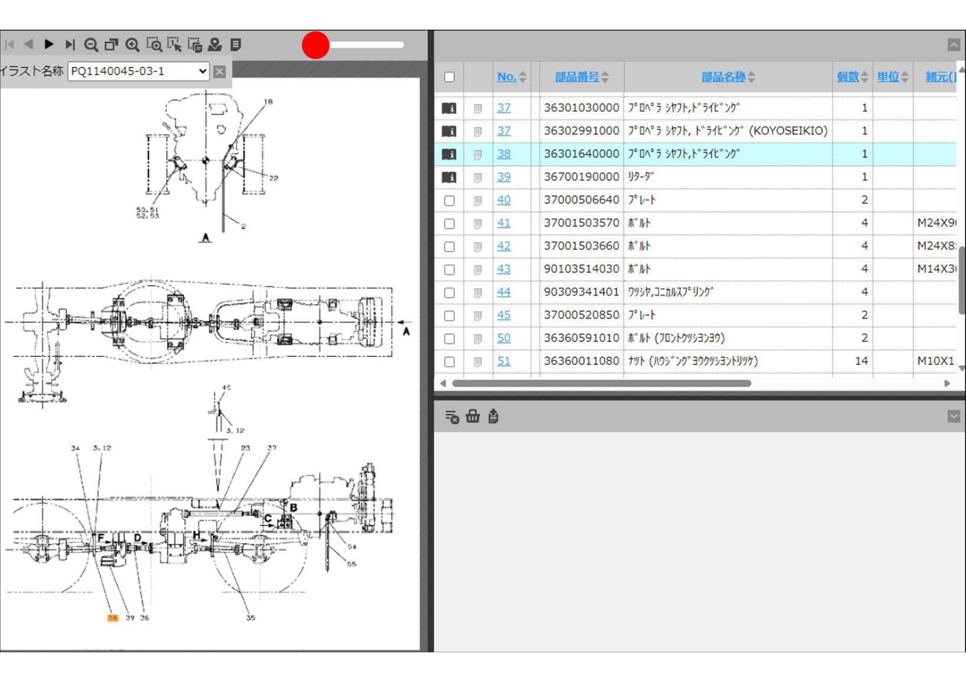Check the checkbox for part No. 40
The height and width of the screenshot is (682, 966).
tap(449, 201)
